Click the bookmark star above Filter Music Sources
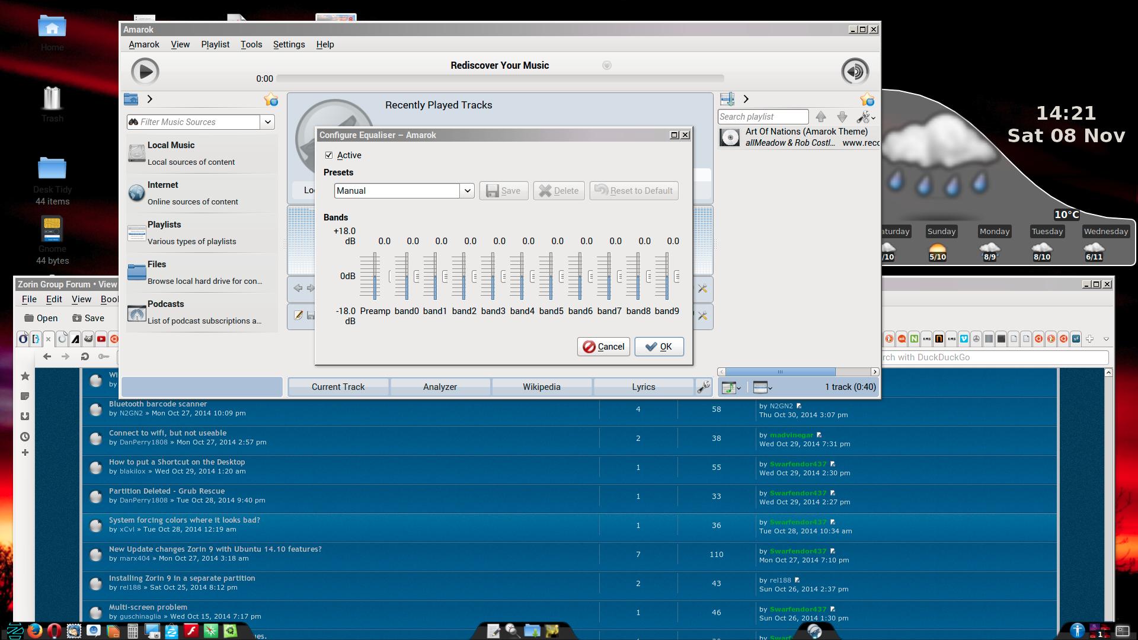The height and width of the screenshot is (640, 1138). coord(271,100)
